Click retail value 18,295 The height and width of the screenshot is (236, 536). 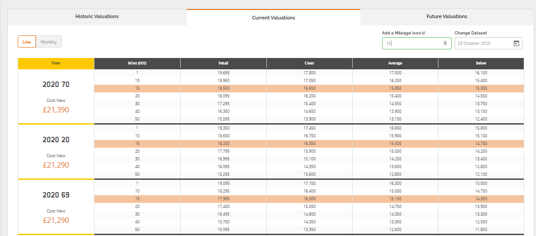tap(223, 191)
